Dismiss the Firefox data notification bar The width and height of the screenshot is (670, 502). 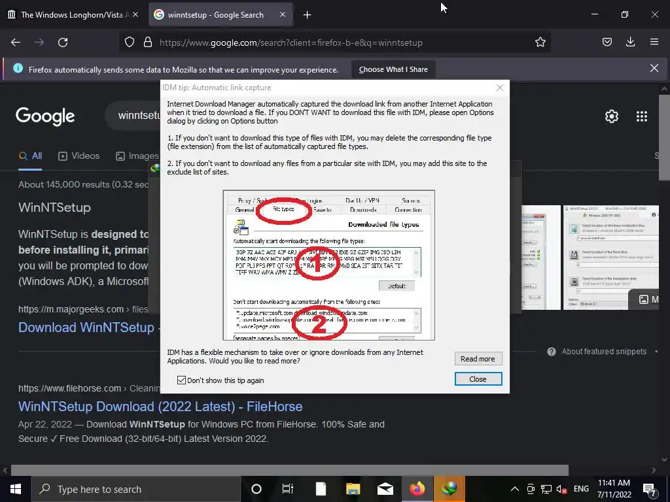pyautogui.click(x=654, y=68)
